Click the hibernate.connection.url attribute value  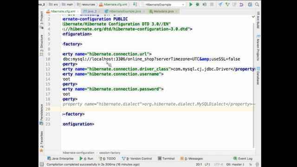(118, 54)
